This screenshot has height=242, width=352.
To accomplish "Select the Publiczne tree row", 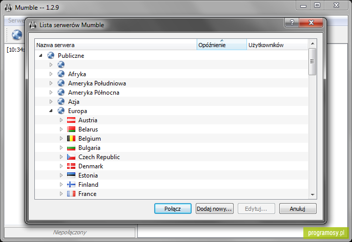I will pos(172,55).
